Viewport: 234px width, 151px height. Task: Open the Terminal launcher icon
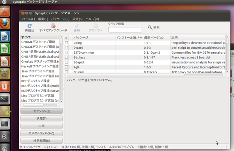(5, 99)
